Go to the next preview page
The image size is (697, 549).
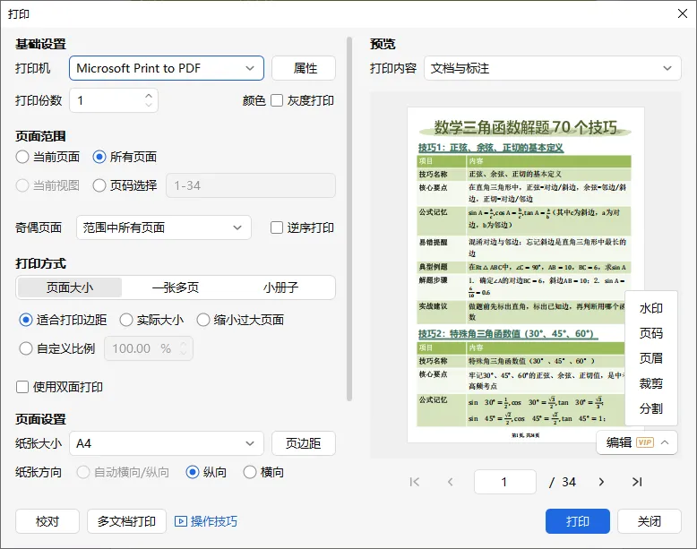pyautogui.click(x=601, y=482)
